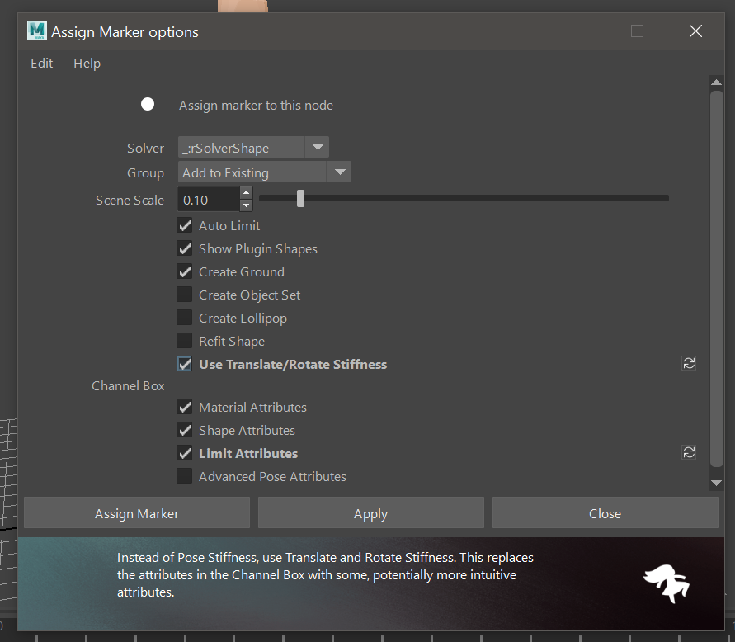Viewport: 735px width, 642px height.
Task: Open the Help menu
Action: tap(87, 64)
